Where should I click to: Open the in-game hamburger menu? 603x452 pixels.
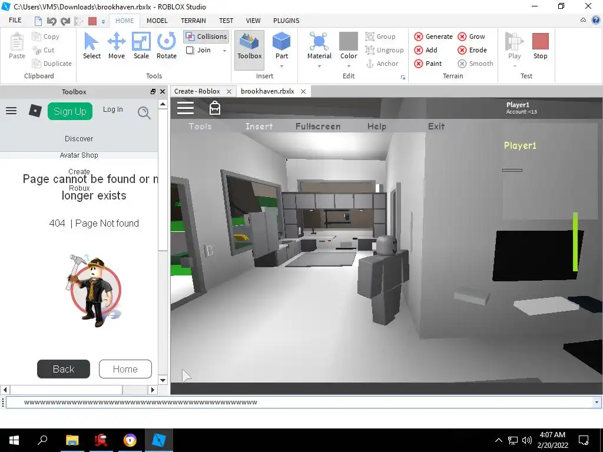[185, 108]
